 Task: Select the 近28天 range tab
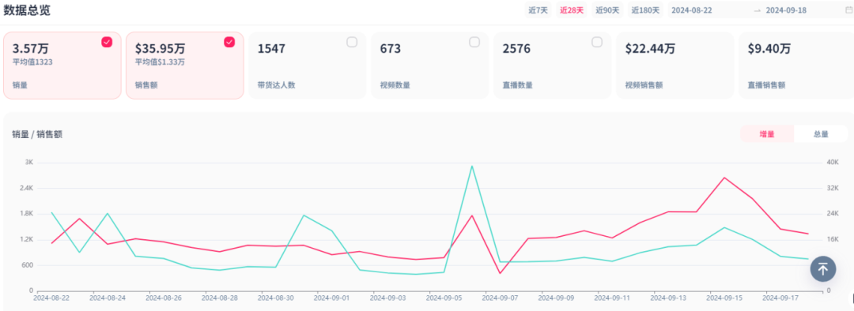click(x=572, y=9)
